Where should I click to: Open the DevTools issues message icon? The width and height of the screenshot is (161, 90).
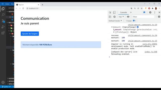[x=144, y=12]
